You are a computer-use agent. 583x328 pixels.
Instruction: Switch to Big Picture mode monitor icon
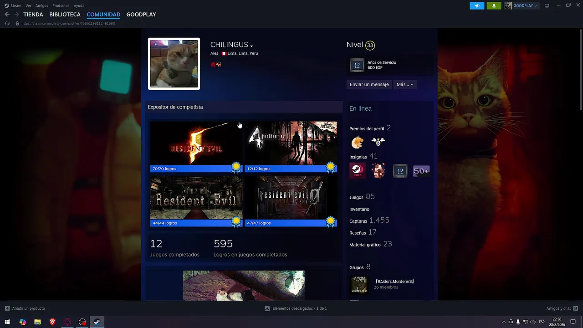click(547, 5)
